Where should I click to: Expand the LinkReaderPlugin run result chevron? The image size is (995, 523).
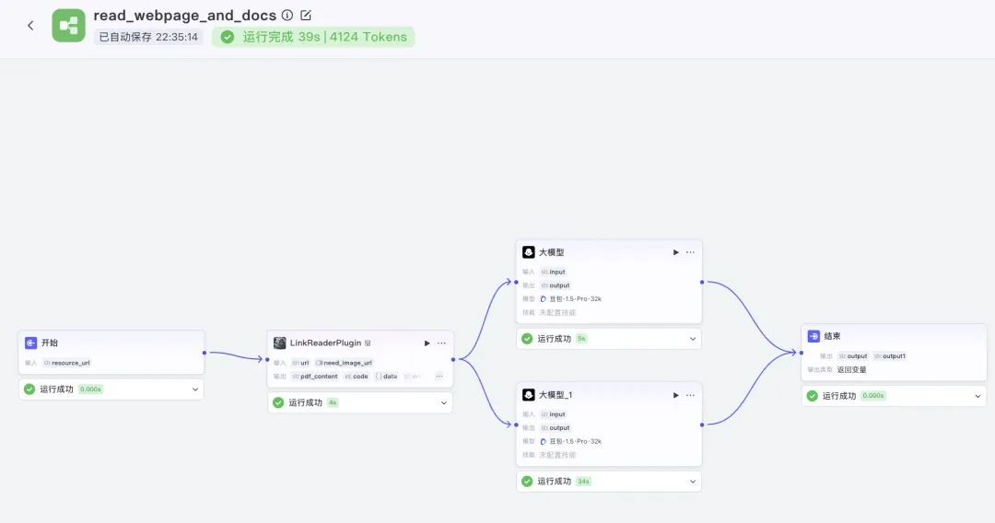[x=444, y=402]
